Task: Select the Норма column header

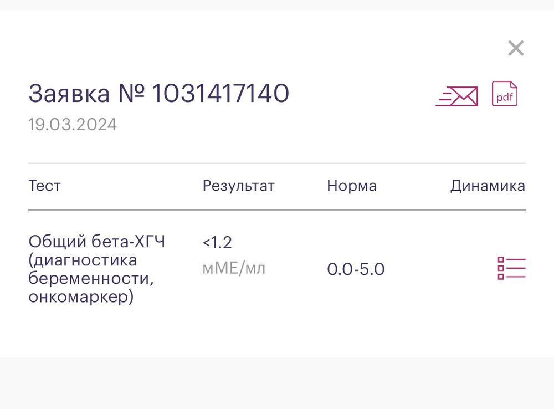Action: coord(352,186)
